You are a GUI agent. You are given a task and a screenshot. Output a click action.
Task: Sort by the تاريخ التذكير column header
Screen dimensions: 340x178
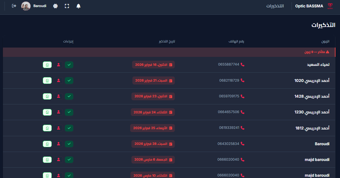click(167, 42)
